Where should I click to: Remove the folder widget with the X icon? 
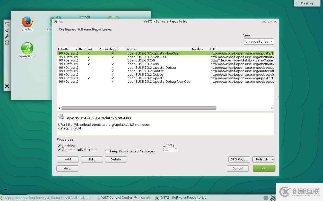[7, 86]
